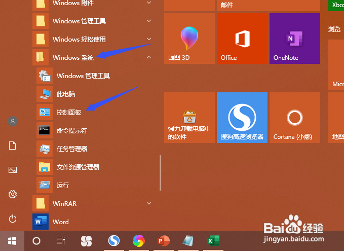Image resolution: width=344 pixels, height=251 pixels.
Task: Open Settings gear in Start sidebar
Action: tap(13, 194)
